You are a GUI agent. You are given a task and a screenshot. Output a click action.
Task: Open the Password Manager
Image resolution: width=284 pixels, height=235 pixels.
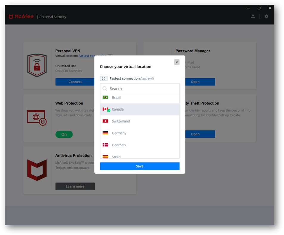[200, 82]
